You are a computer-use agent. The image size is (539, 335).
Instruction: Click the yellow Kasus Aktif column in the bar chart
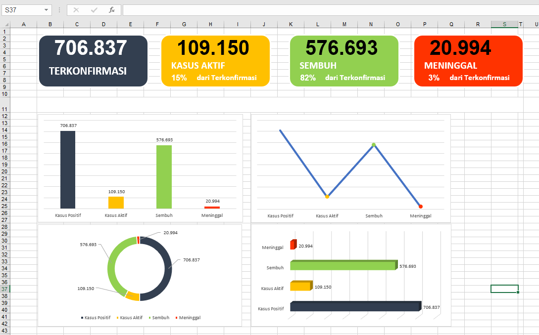pyautogui.click(x=116, y=203)
